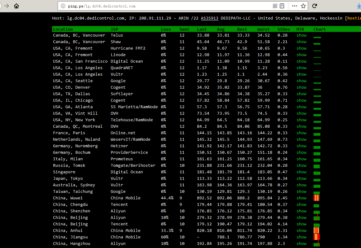The height and width of the screenshot is (248, 361).
Task: Show MTR for Tokyo Vultr row
Action: 301,179
